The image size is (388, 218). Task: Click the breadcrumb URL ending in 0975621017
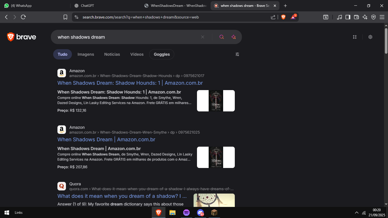click(137, 76)
